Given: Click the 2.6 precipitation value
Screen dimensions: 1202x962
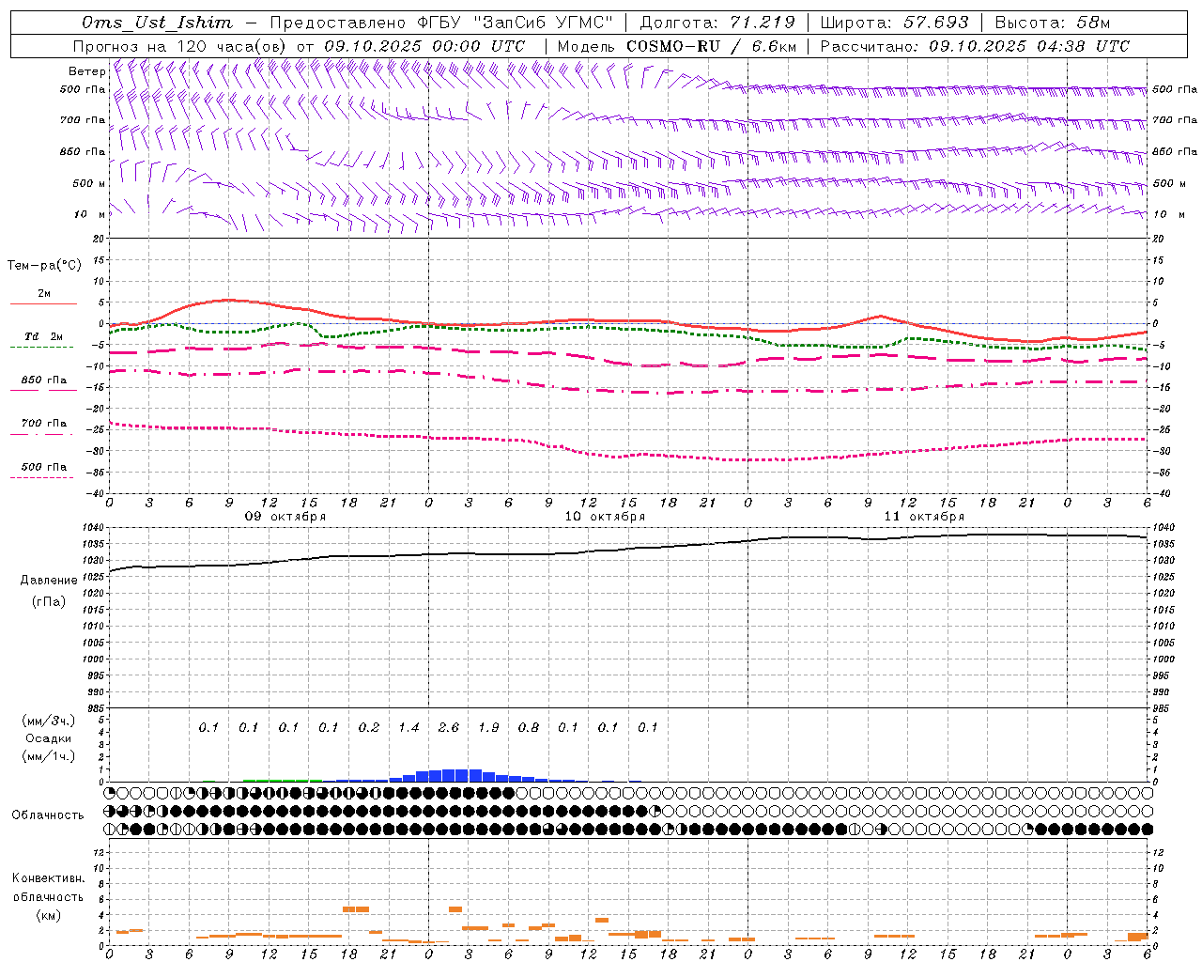Looking at the screenshot, I should tap(449, 728).
